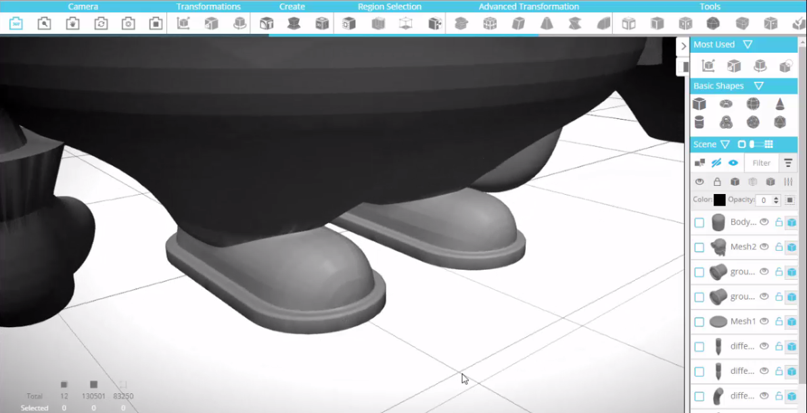This screenshot has height=413, width=807.
Task: Collapse the Scene section
Action: (x=725, y=145)
